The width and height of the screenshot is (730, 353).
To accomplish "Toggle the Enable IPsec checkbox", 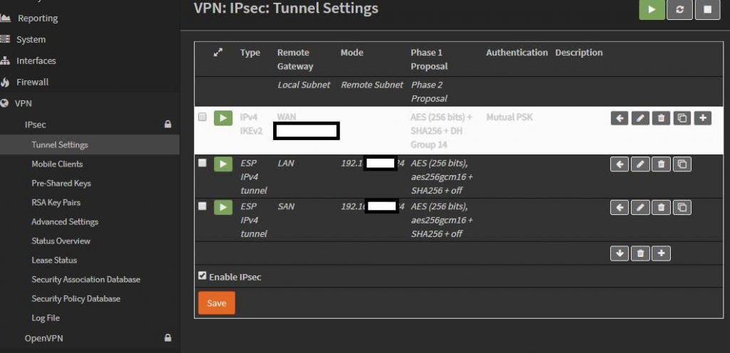I will pyautogui.click(x=202, y=276).
